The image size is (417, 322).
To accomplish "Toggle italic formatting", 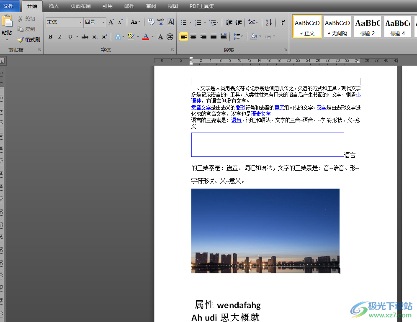I will tap(60, 37).
